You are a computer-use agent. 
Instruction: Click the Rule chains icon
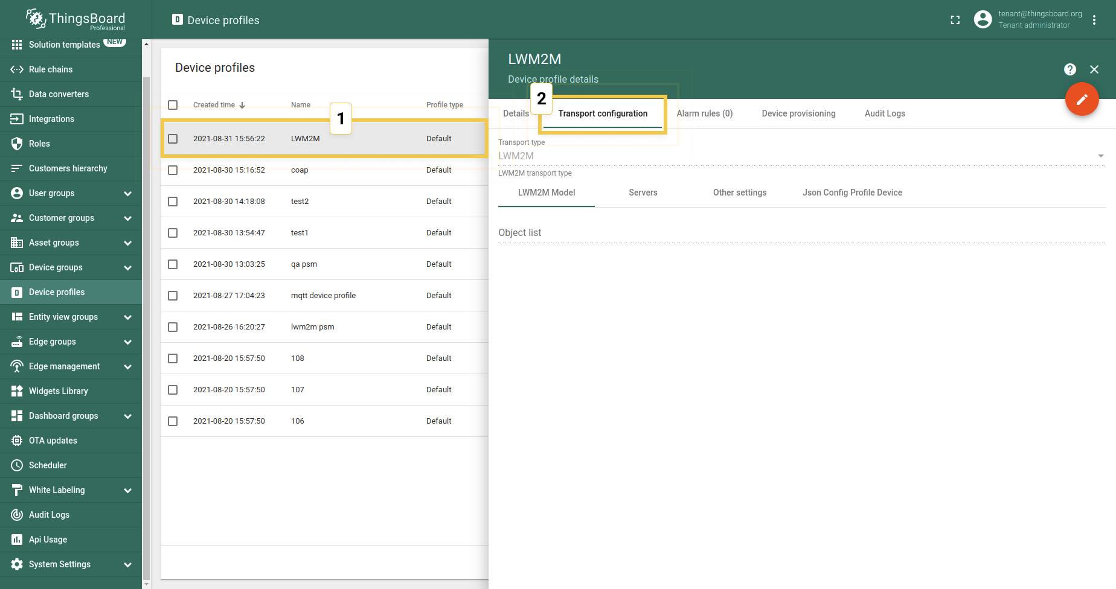pos(17,69)
